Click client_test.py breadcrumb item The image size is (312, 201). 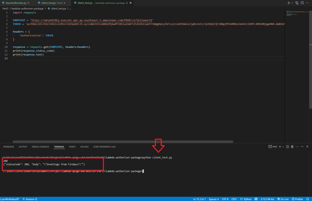57,9
